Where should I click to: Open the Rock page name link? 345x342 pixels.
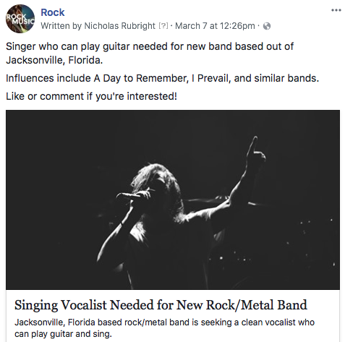53,12
